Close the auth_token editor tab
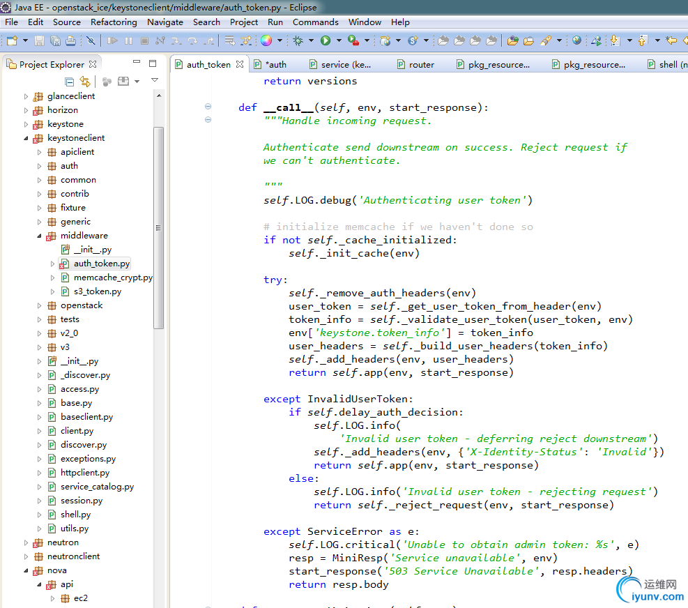 click(240, 64)
